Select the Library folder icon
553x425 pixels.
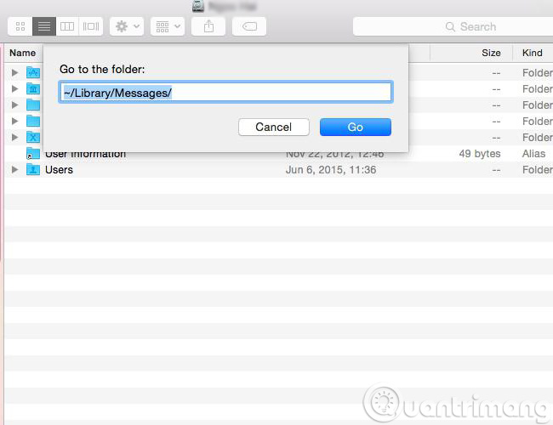pos(33,88)
